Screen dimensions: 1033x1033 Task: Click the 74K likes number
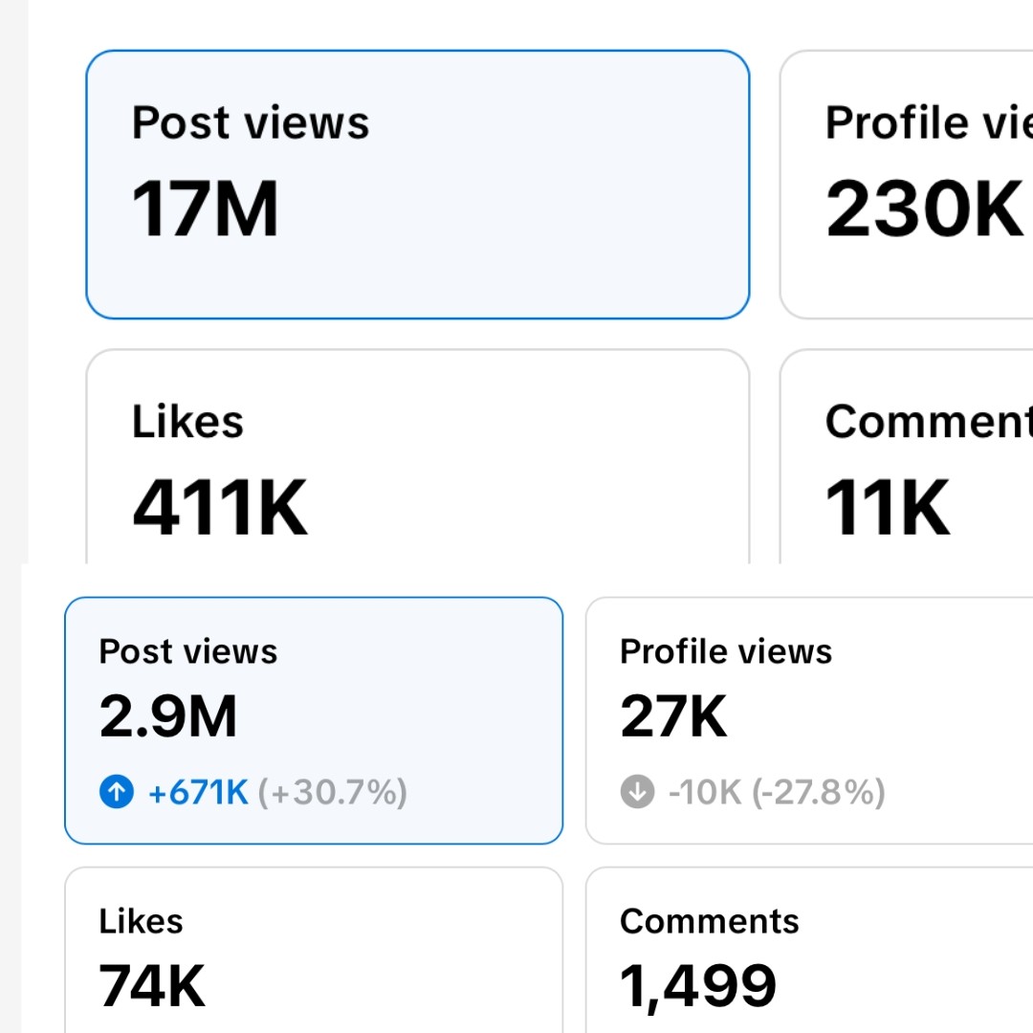point(152,985)
